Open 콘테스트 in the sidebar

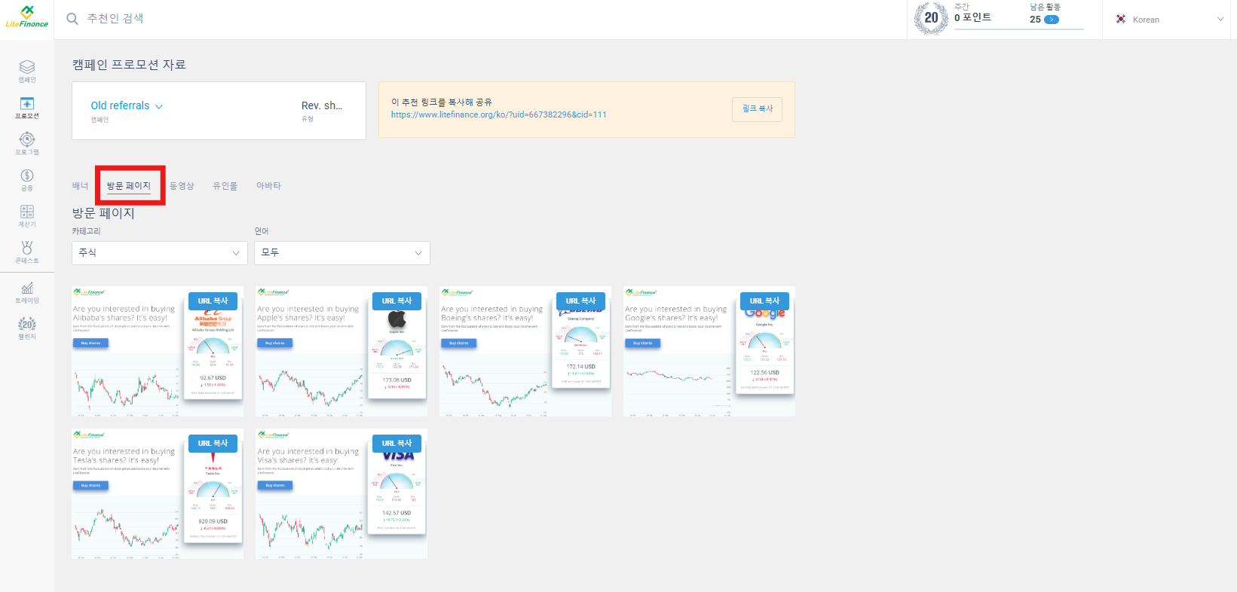27,252
